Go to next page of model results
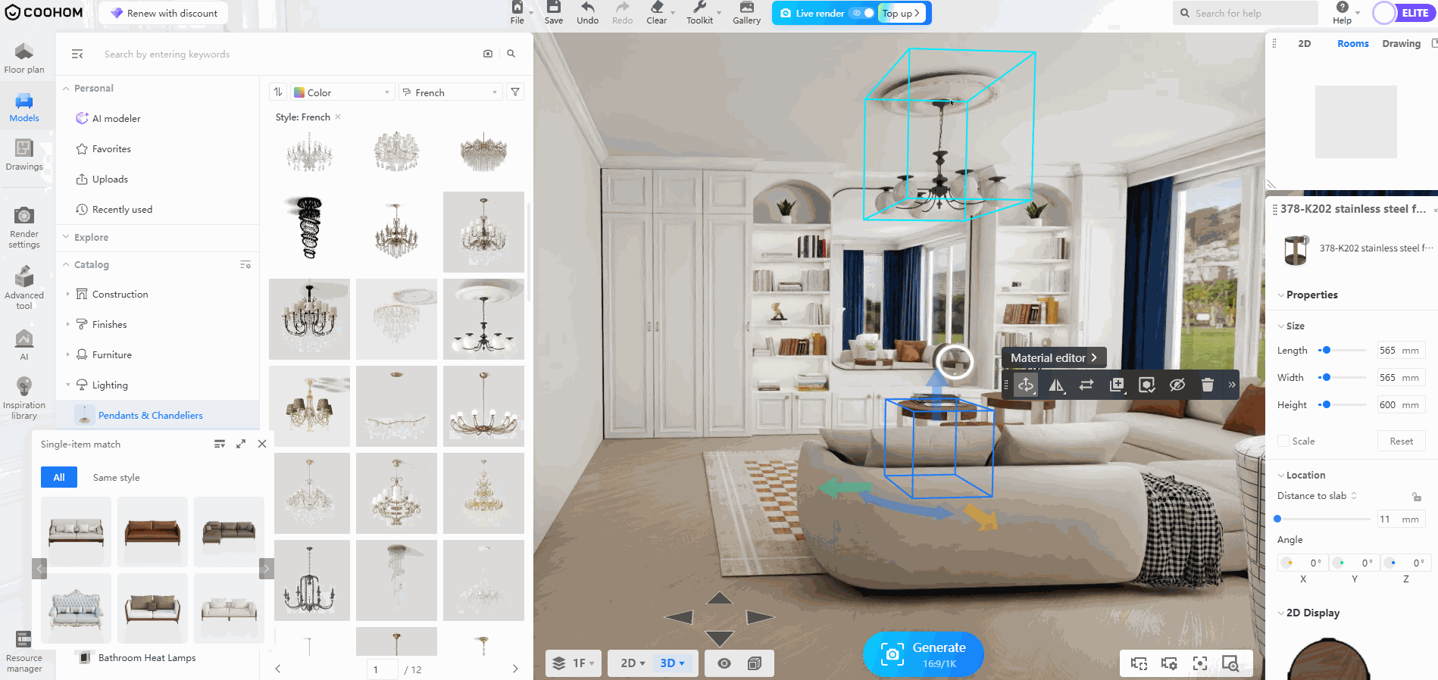This screenshot has width=1438, height=680. 515,669
